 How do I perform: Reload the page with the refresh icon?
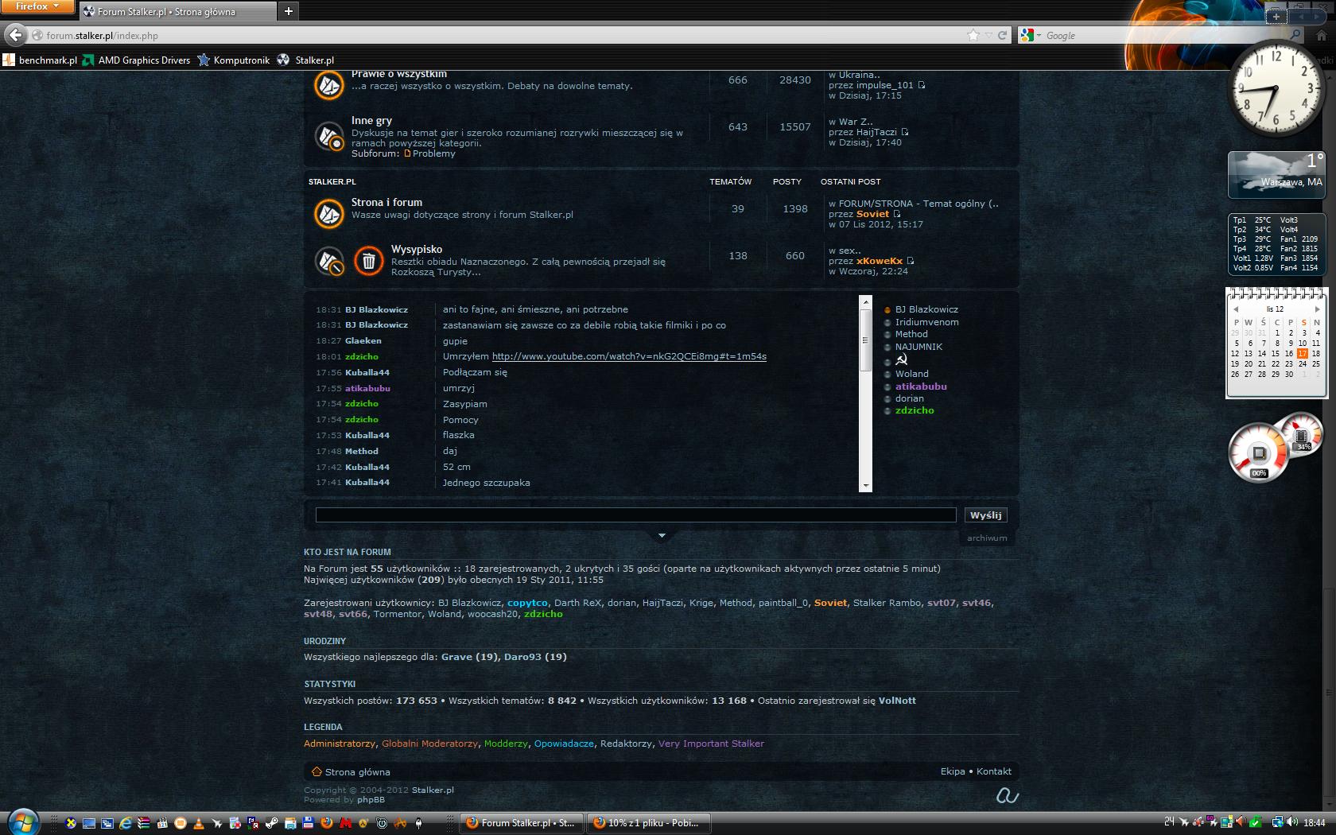point(1002,35)
